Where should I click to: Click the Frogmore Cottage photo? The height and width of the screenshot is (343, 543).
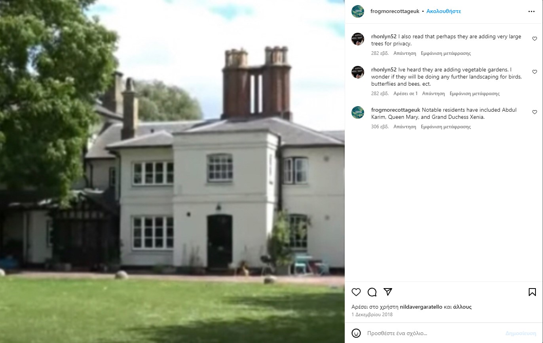(172, 171)
